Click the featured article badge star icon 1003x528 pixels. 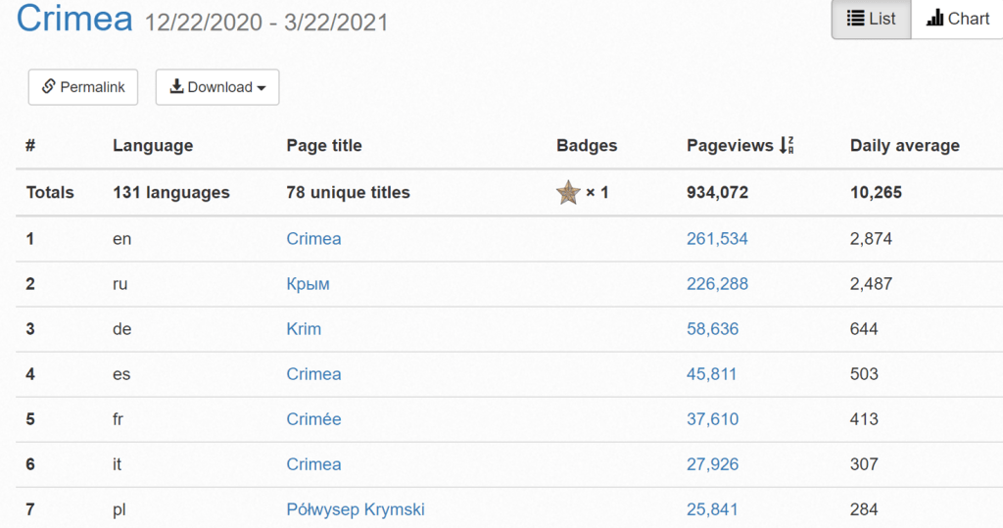coord(568,193)
